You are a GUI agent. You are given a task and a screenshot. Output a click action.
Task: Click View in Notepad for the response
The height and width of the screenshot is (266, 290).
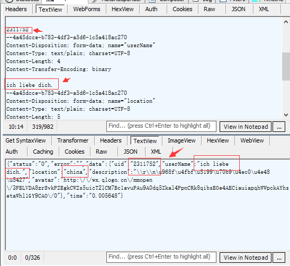(x=246, y=258)
